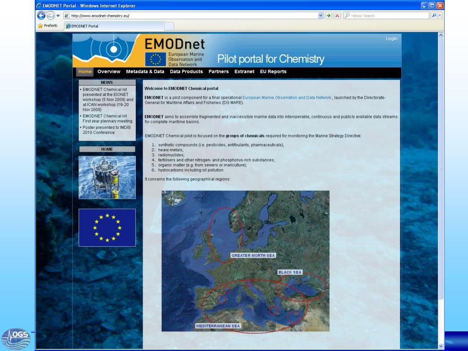The image size is (468, 351).
Task: Click the MEDITERRANEAN SEA map label
Action: tap(218, 326)
